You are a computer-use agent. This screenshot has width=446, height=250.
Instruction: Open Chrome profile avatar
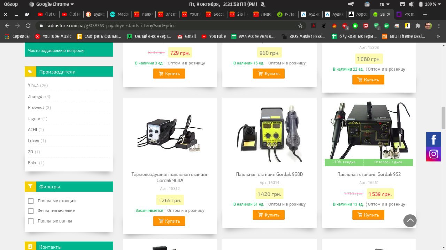429,26
